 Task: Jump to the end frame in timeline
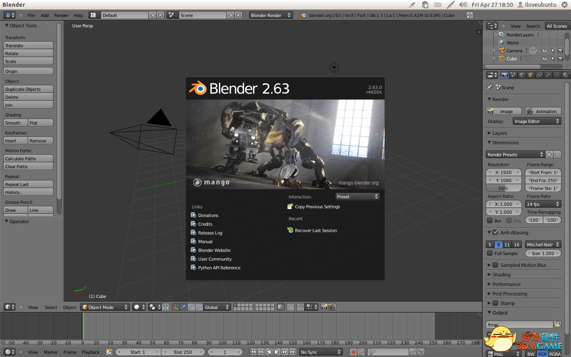coord(293,352)
